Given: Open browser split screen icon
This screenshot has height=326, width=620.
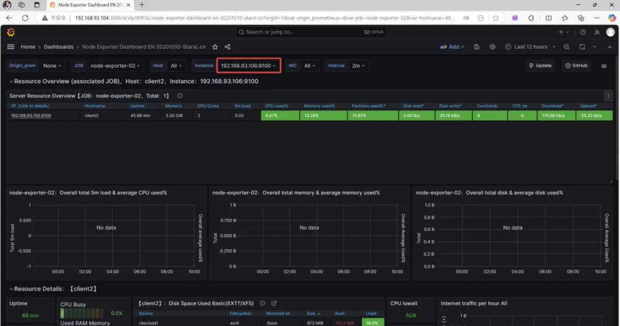Looking at the screenshot, I should click(x=548, y=18).
